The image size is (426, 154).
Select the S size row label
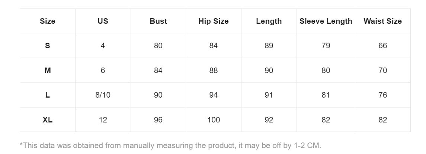pos(47,46)
